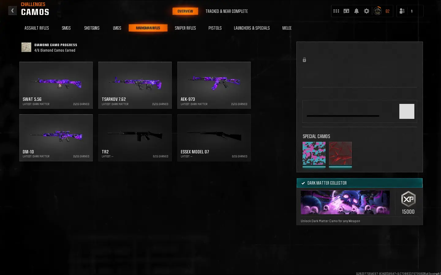The width and height of the screenshot is (441, 275).
Task: Switch to the Overview tab
Action: tap(185, 11)
